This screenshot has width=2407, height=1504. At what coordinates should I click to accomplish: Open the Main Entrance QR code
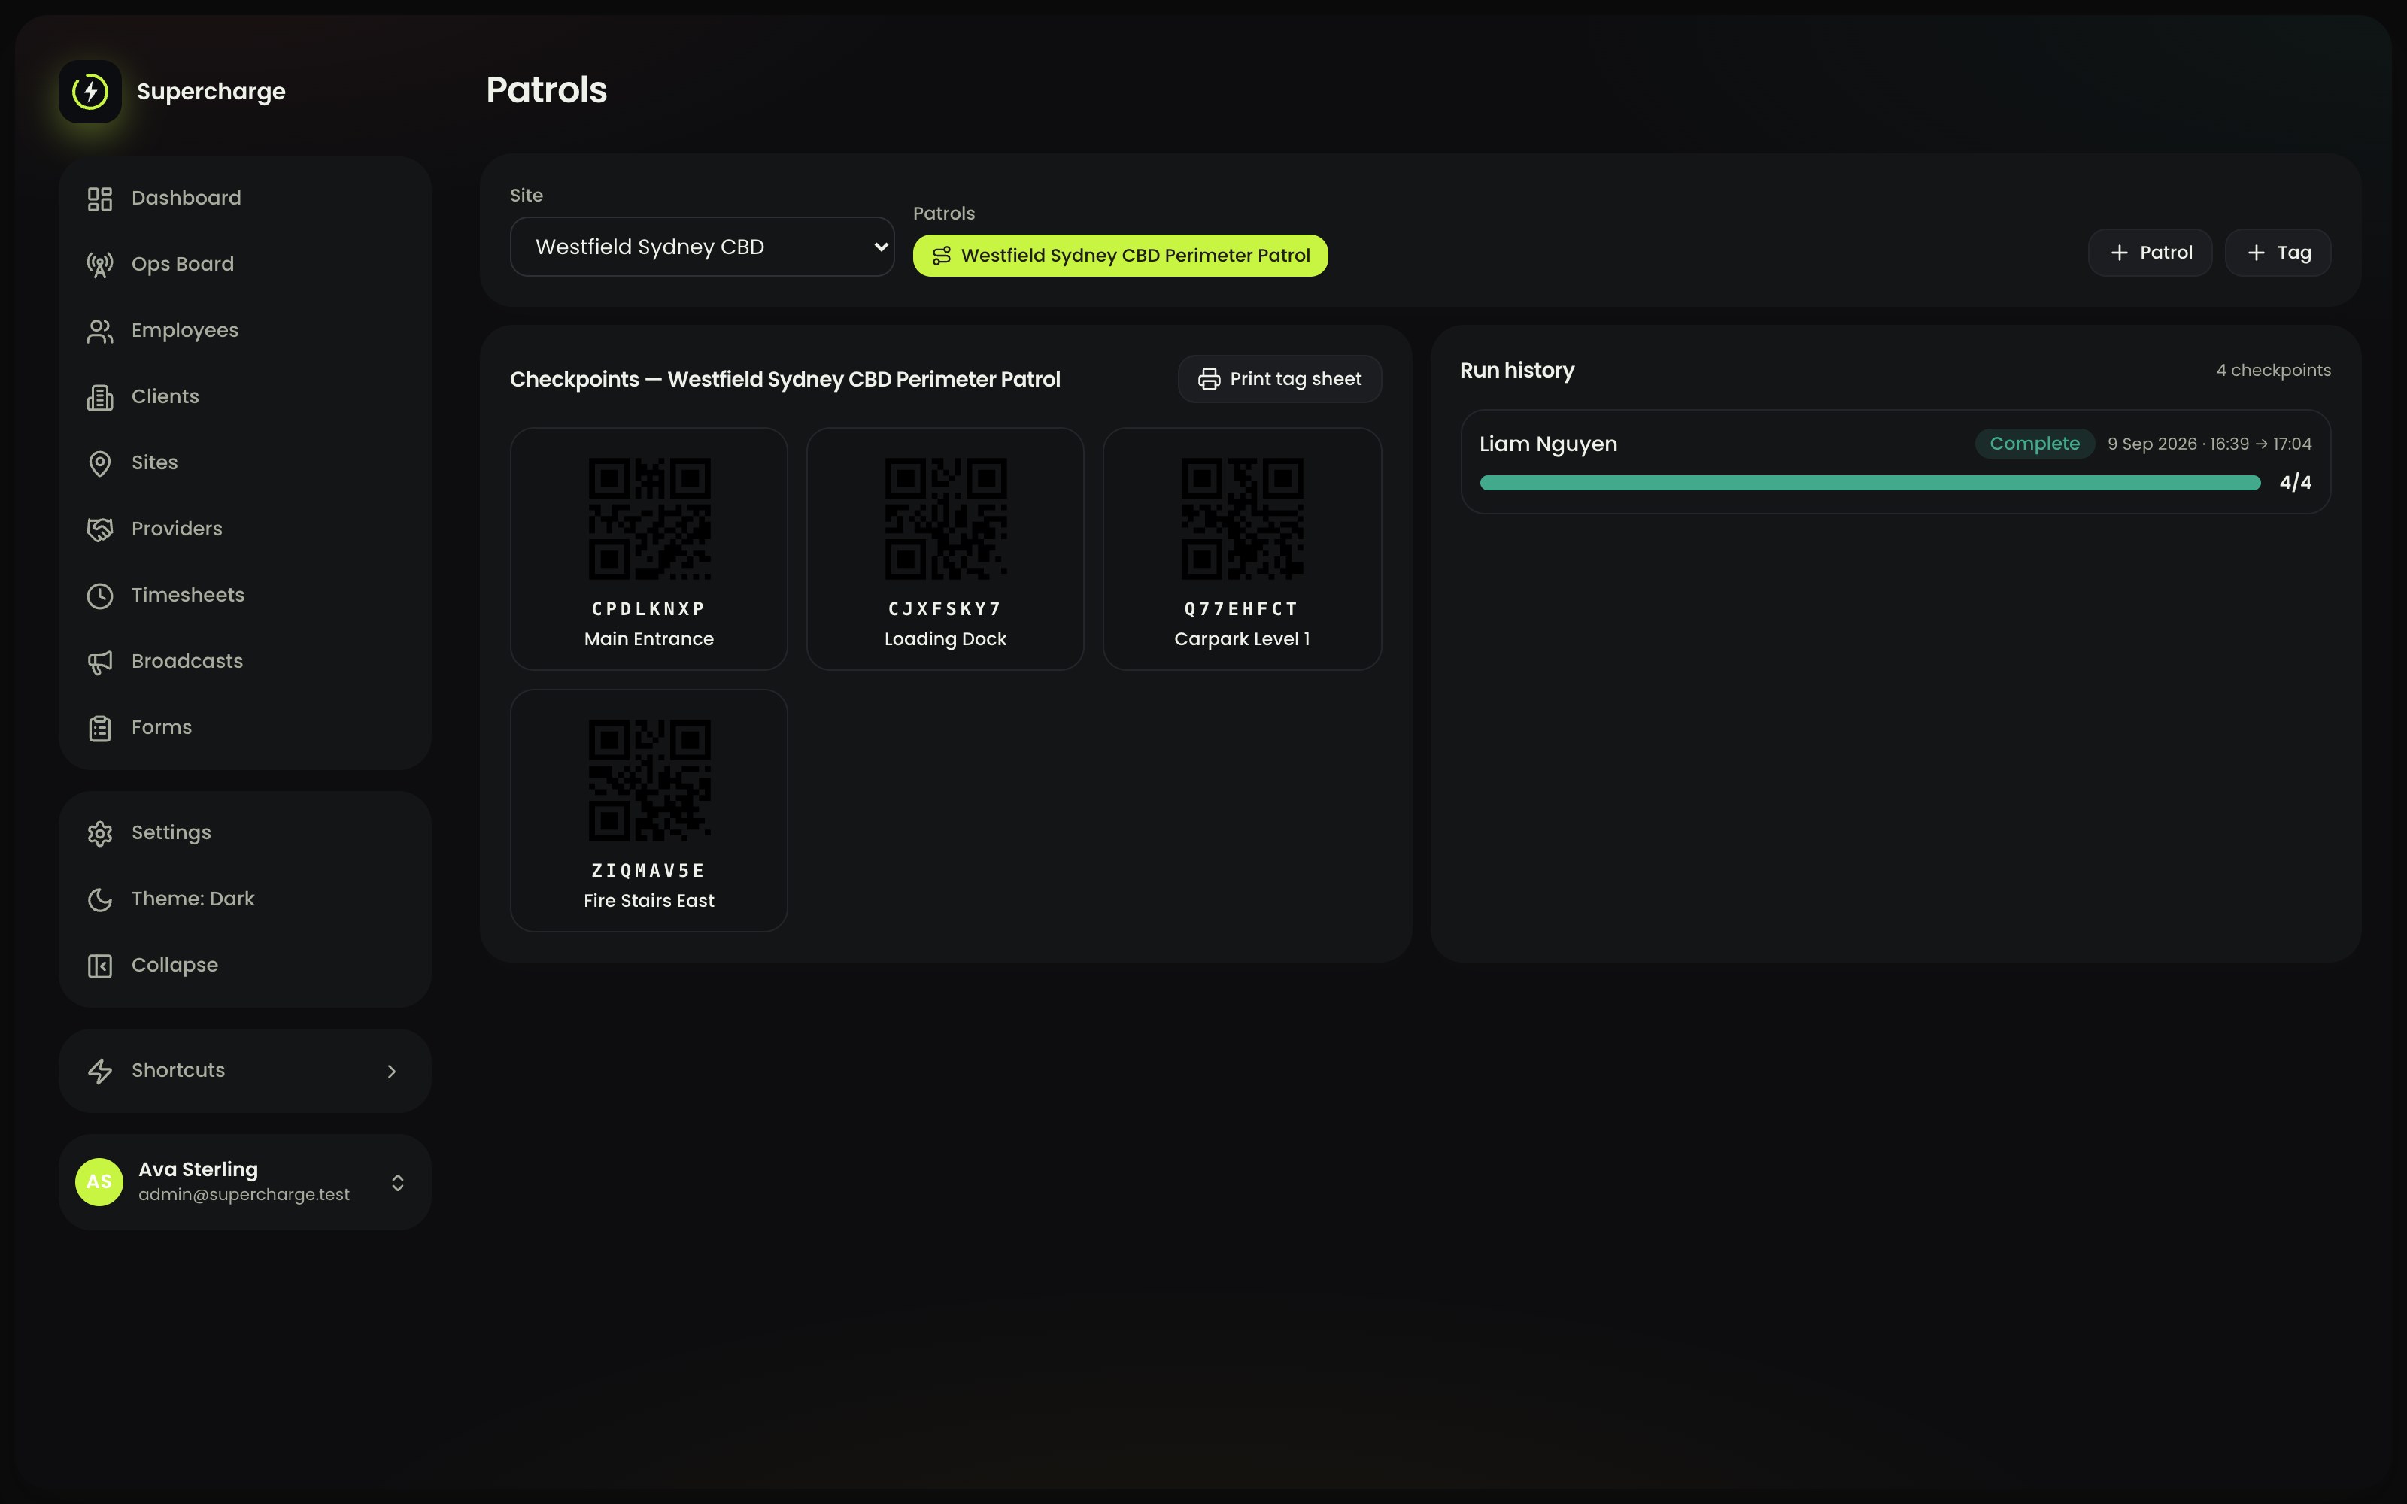[x=649, y=518]
